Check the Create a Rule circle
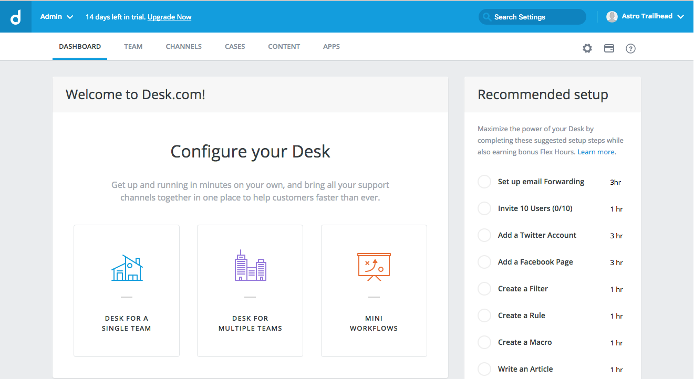 coord(484,315)
